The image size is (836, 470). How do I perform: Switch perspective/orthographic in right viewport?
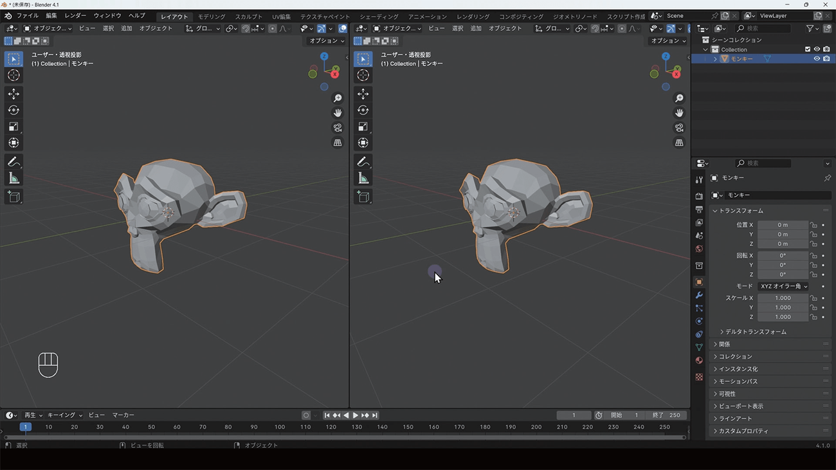point(679,143)
